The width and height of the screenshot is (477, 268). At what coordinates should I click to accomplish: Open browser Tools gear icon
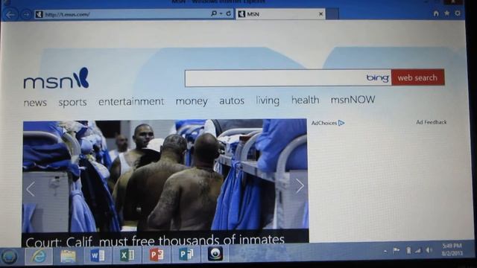458,13
